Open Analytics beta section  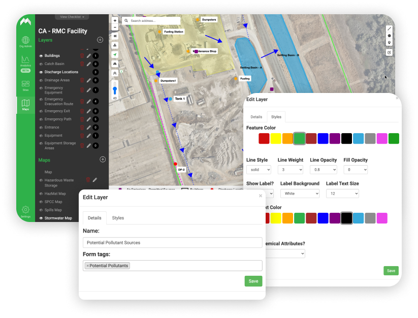tap(25, 63)
